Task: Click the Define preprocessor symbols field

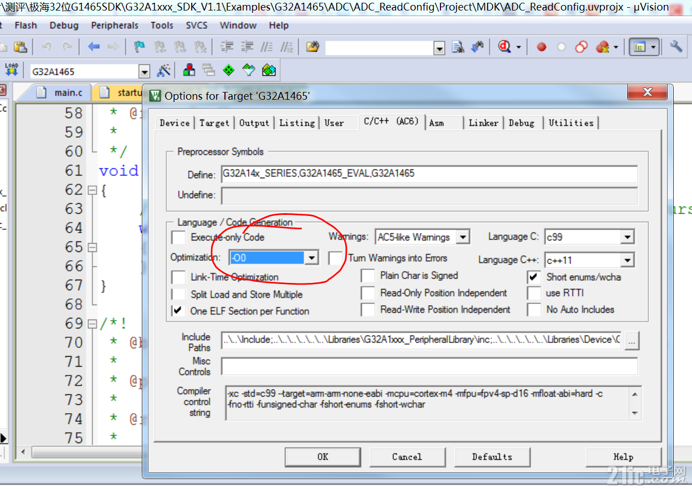Action: (x=429, y=174)
